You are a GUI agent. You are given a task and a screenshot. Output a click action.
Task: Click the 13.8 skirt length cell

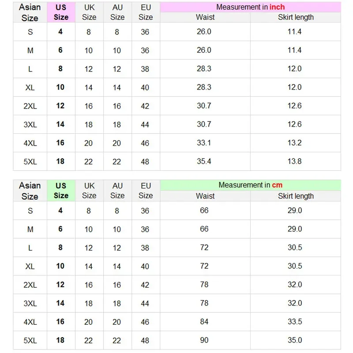click(294, 161)
